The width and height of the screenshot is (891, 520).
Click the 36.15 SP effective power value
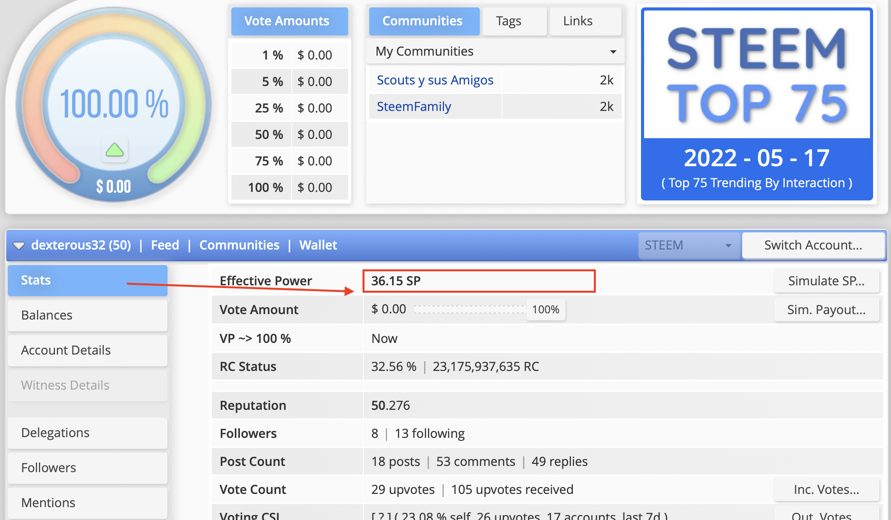tap(396, 281)
